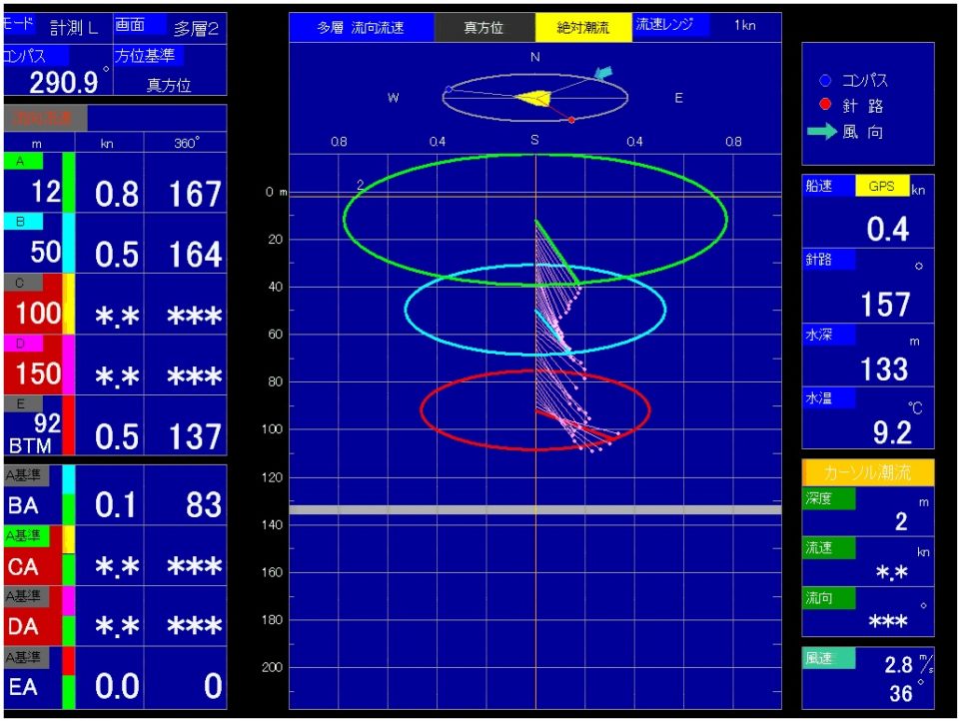This screenshot has width=959, height=721.
Task: Click cursor 深度 value 2
Action: point(901,521)
